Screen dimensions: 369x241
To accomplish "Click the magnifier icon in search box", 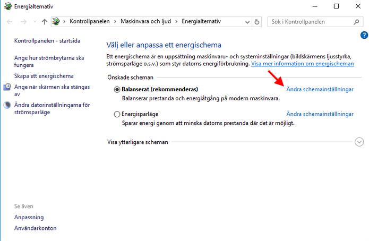I will coord(356,22).
